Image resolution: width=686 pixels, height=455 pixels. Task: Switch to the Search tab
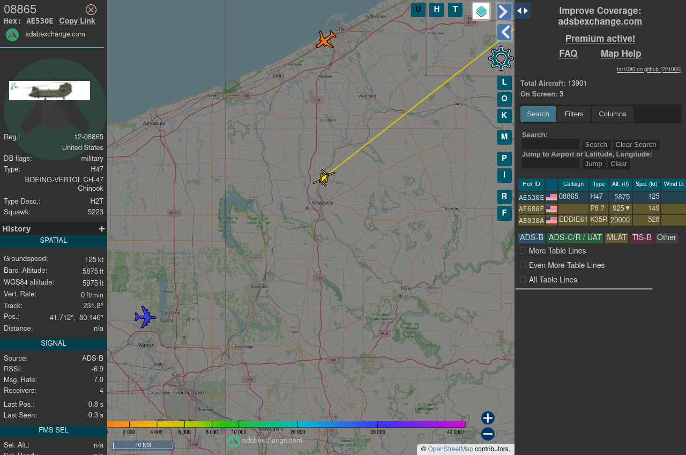pos(538,114)
